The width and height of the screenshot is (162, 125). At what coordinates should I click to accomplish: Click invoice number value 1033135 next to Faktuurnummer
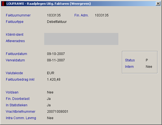click(x=54, y=15)
